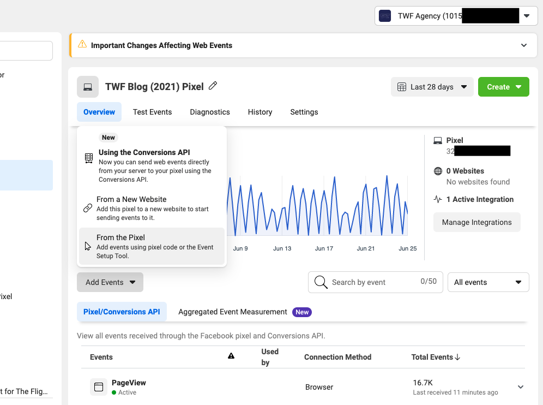Open the Diagnostics tab
Image resolution: width=543 pixels, height=405 pixels.
(x=210, y=112)
